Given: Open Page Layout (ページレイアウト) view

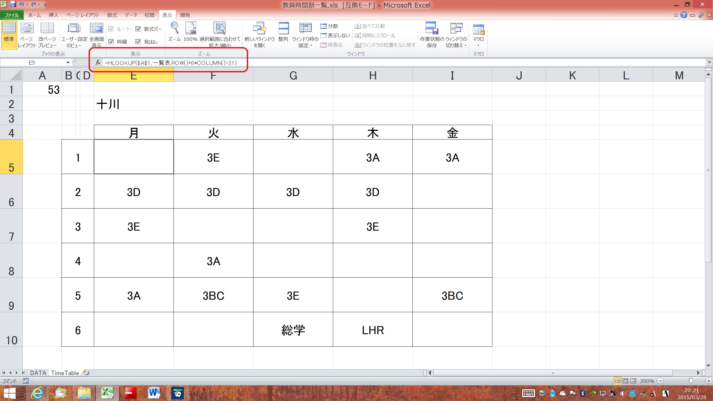Looking at the screenshot, I should [27, 35].
